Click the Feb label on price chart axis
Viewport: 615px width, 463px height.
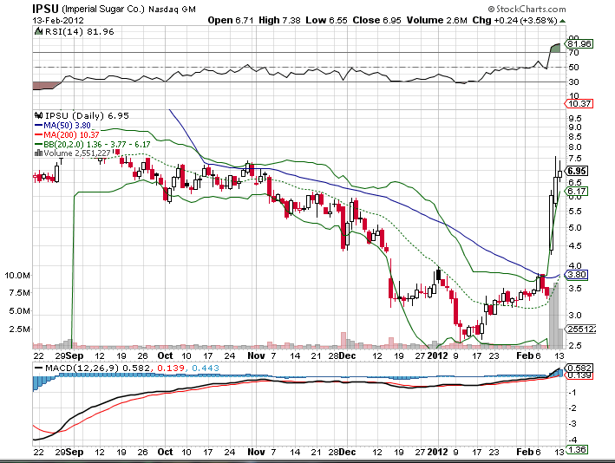(x=526, y=355)
